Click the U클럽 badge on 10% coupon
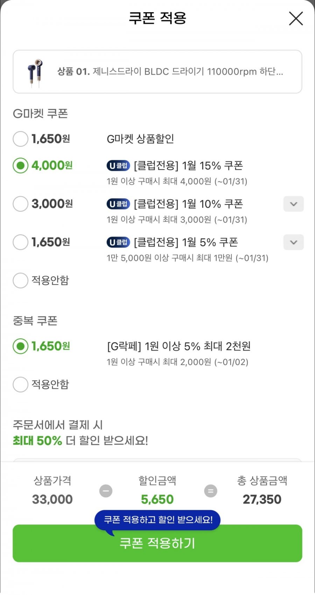The image size is (315, 595). click(x=118, y=204)
